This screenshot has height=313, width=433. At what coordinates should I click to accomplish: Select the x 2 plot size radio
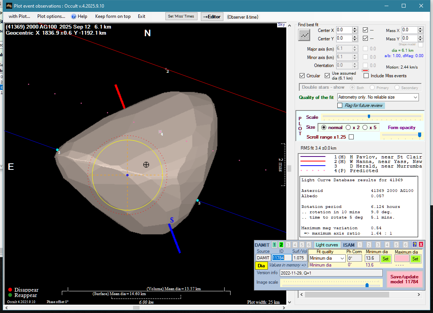(348, 128)
